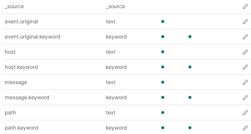The width and height of the screenshot is (251, 134).
Task: Click the keyword type of path.keyword
Action: [x=116, y=128]
